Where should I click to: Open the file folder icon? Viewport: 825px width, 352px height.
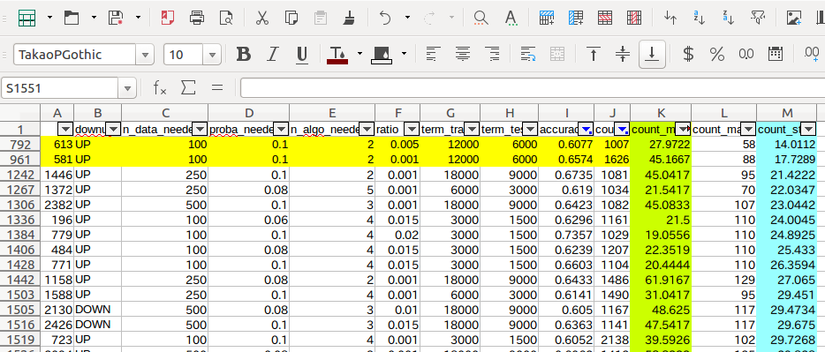72,18
